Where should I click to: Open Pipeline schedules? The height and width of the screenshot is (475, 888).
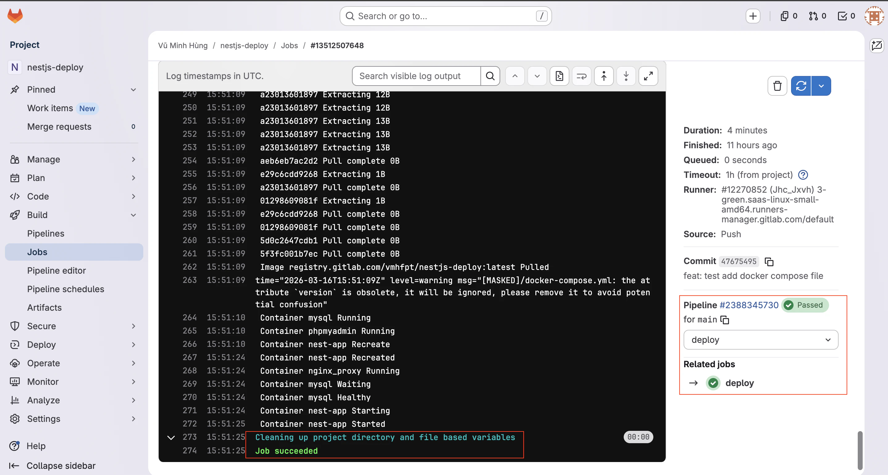[74, 289]
